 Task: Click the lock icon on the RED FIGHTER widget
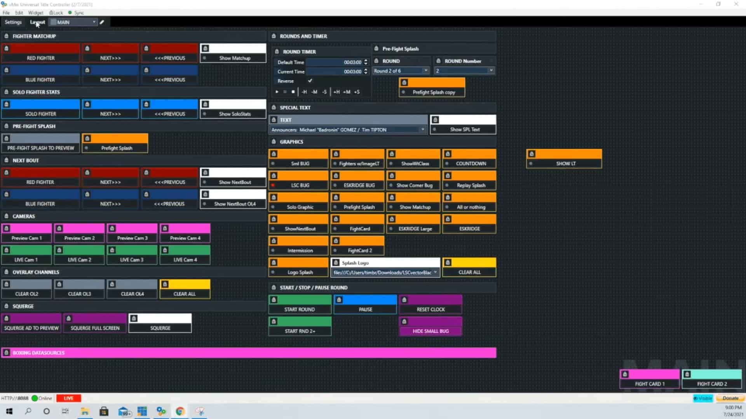(x=6, y=48)
